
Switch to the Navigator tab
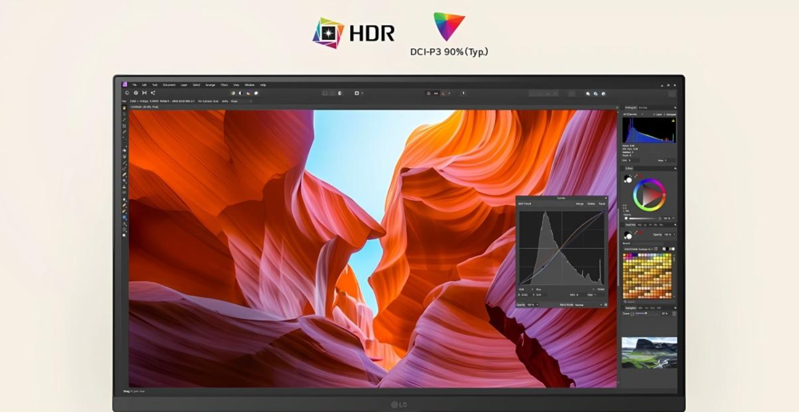point(631,308)
